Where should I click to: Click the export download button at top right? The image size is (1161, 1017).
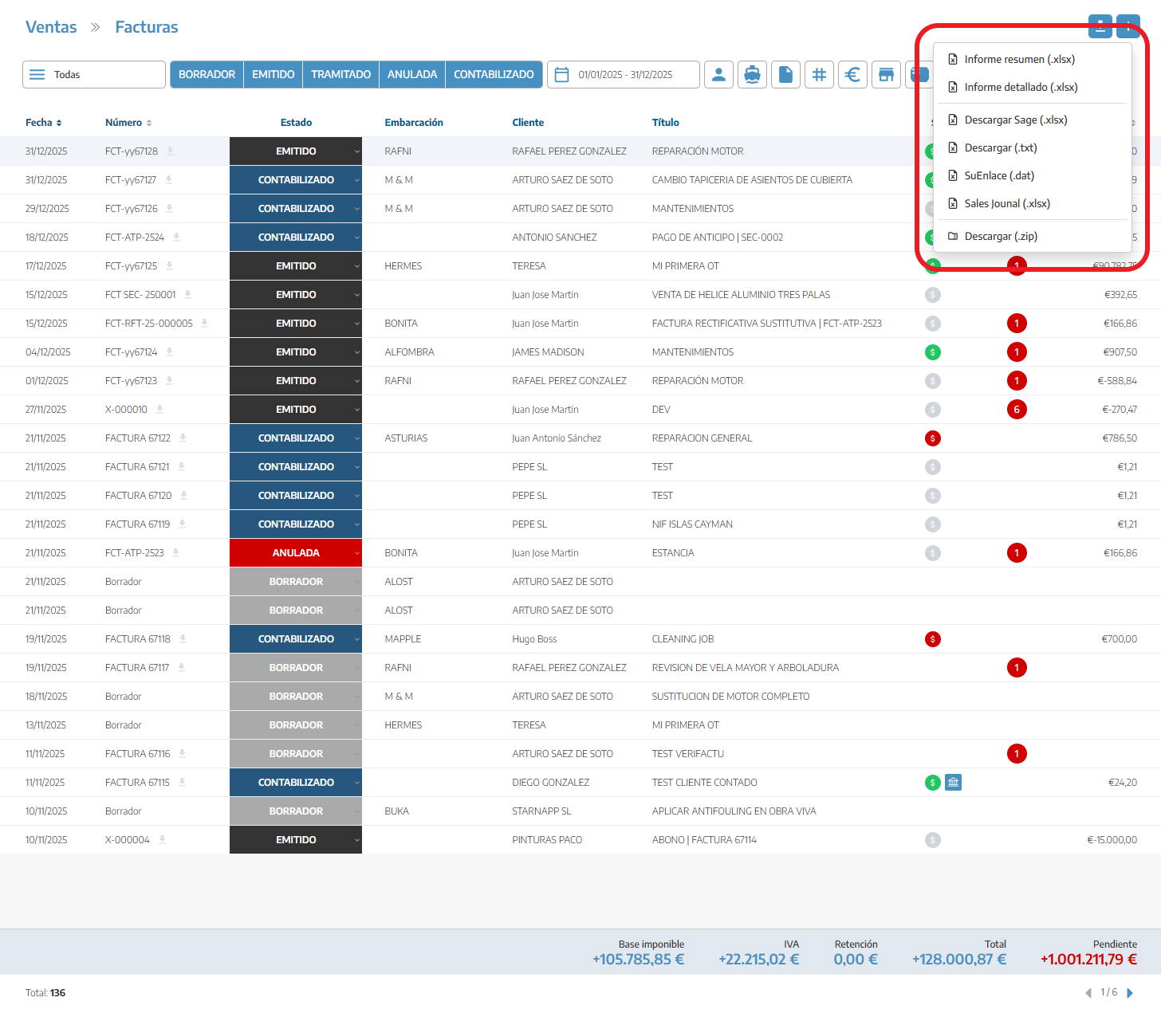(1100, 26)
